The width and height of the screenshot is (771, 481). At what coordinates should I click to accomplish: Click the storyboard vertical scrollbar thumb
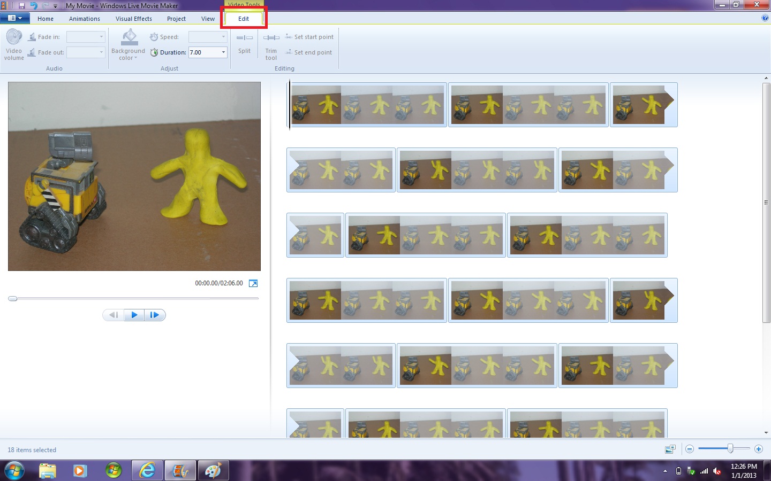[766, 202]
